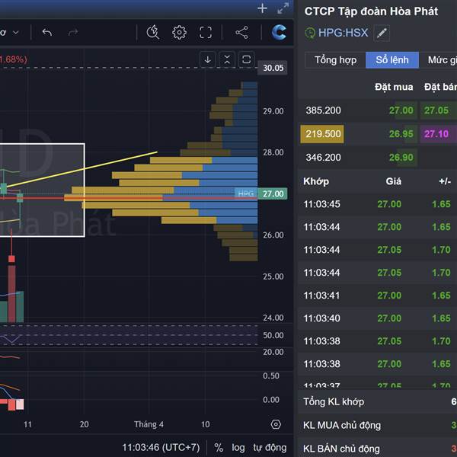Click the 11:03:40 trade row

pos(378,318)
